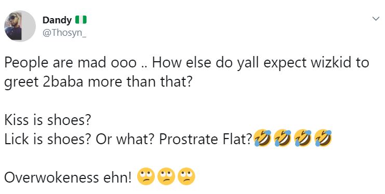Viewport: 385px width, 194px height.
Task: Click the line 'Kiss is shoes?'
Action: [x=47, y=120]
